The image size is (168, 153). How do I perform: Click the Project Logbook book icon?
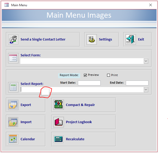59,122
